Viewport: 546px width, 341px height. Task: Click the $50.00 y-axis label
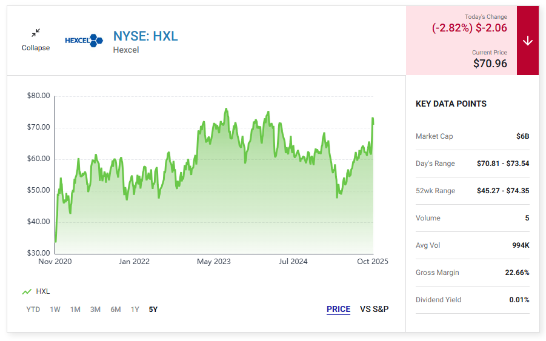39,190
